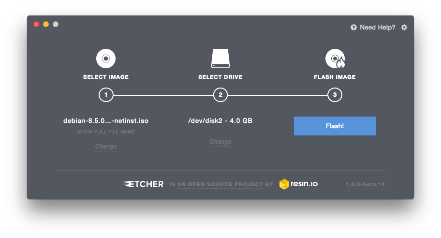
Task: Click the debian-8.5.0 netinst.iso file name
Action: coord(106,120)
